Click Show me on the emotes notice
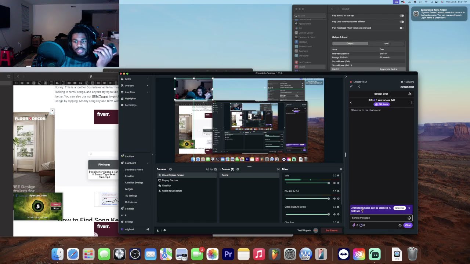 [x=399, y=208]
